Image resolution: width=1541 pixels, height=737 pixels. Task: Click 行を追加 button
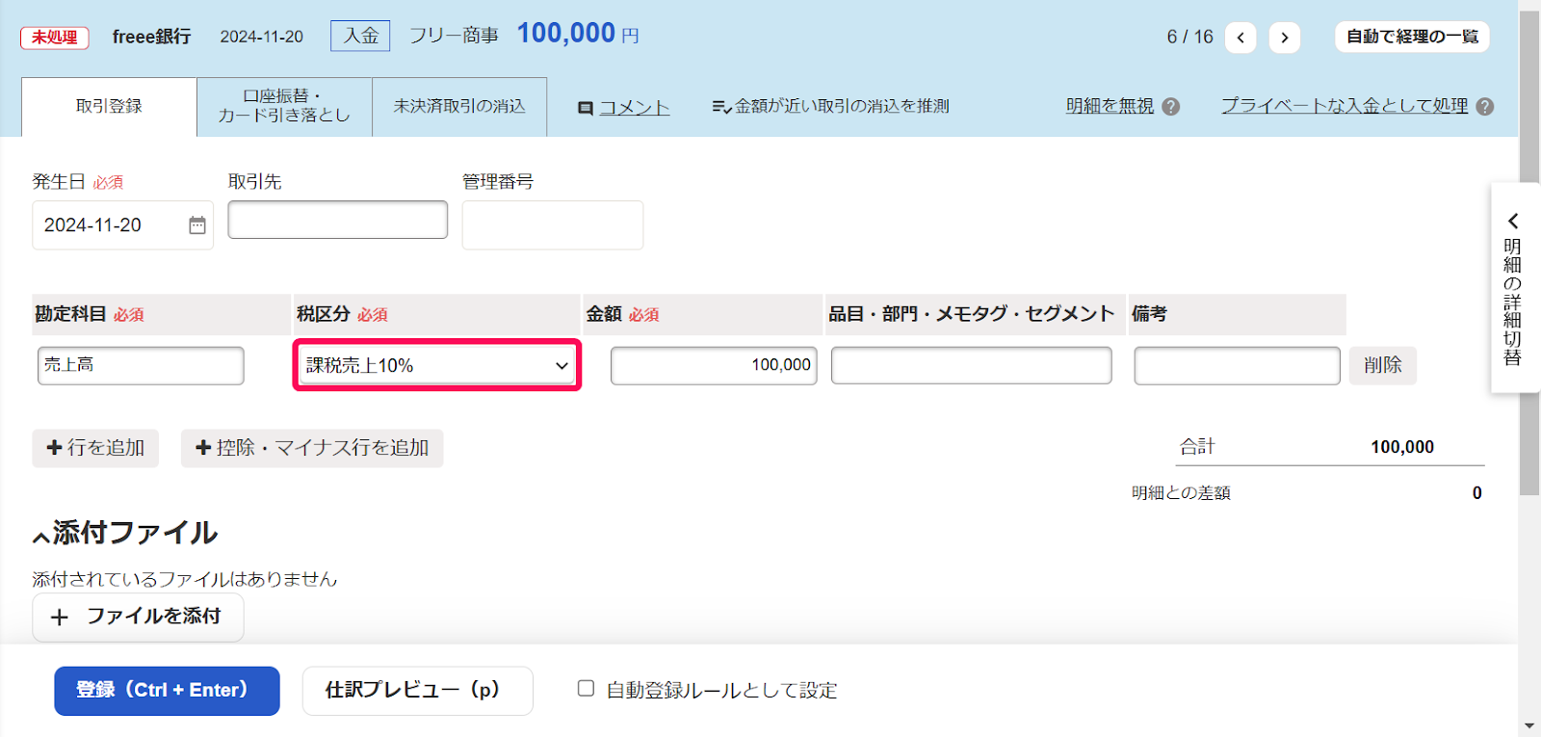coord(95,448)
